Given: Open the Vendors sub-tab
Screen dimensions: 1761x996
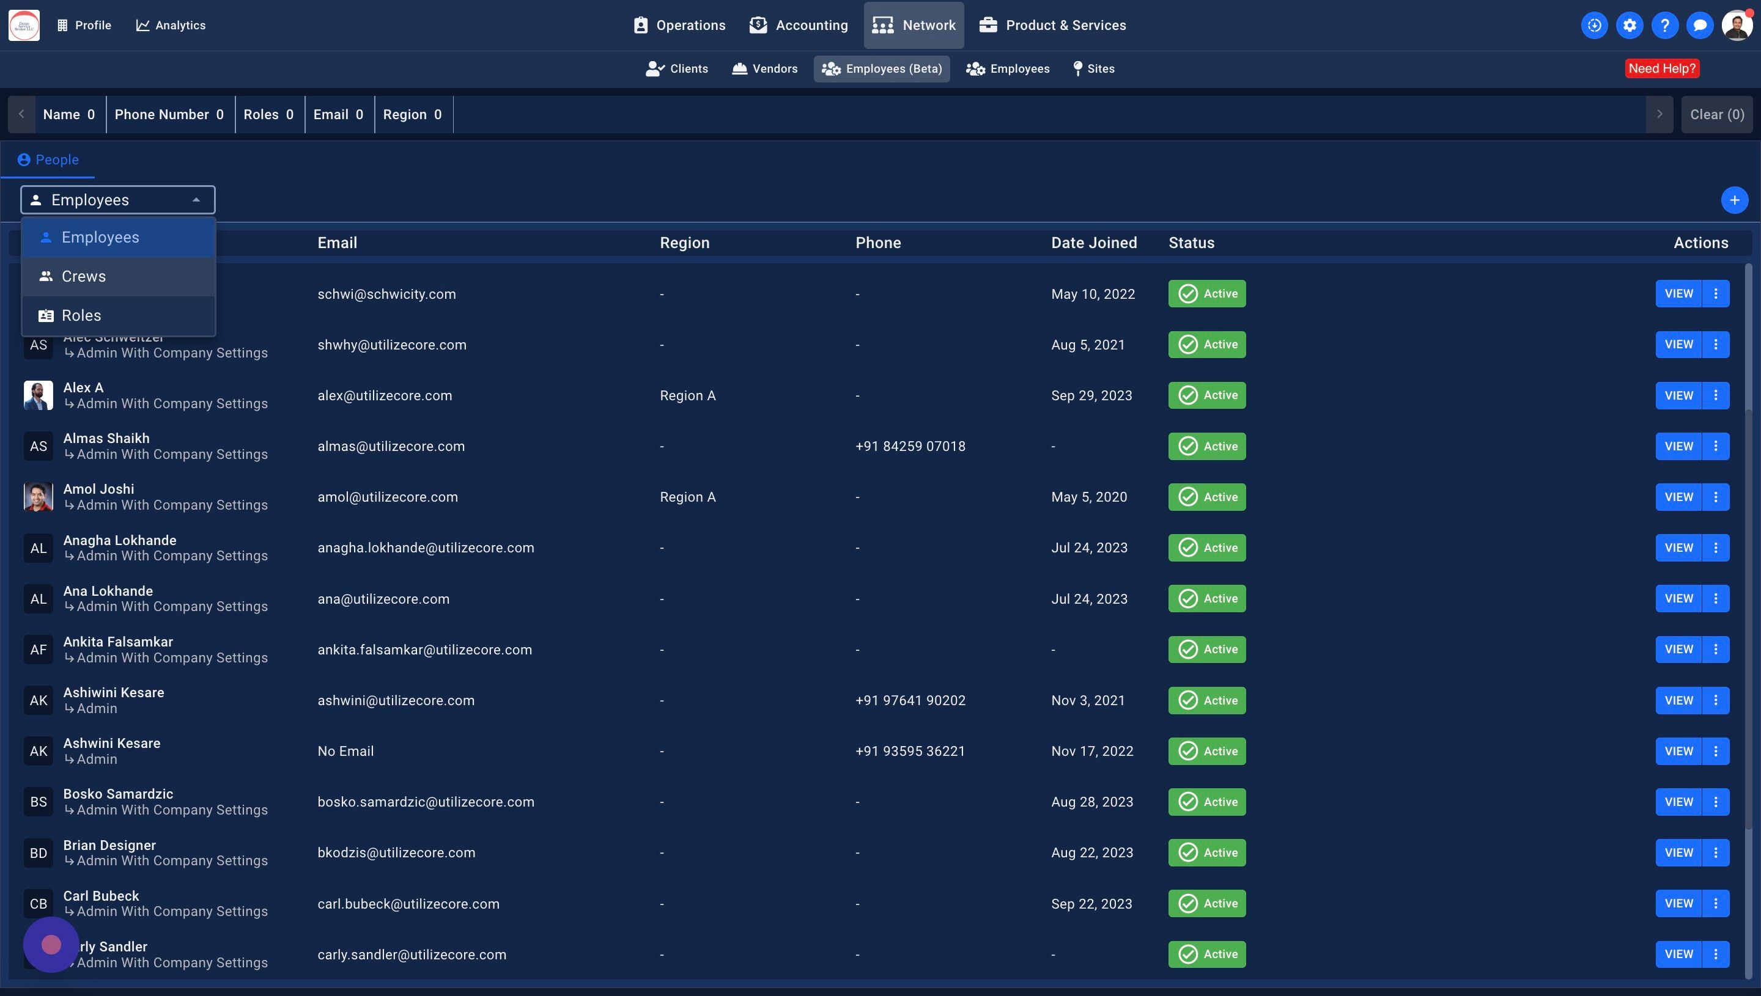Looking at the screenshot, I should click(x=764, y=68).
